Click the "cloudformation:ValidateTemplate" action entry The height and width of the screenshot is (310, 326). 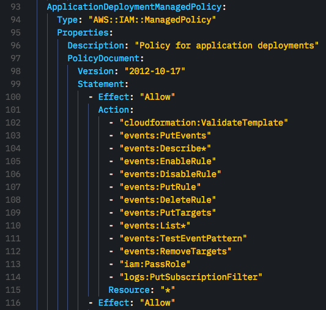[x=204, y=123]
